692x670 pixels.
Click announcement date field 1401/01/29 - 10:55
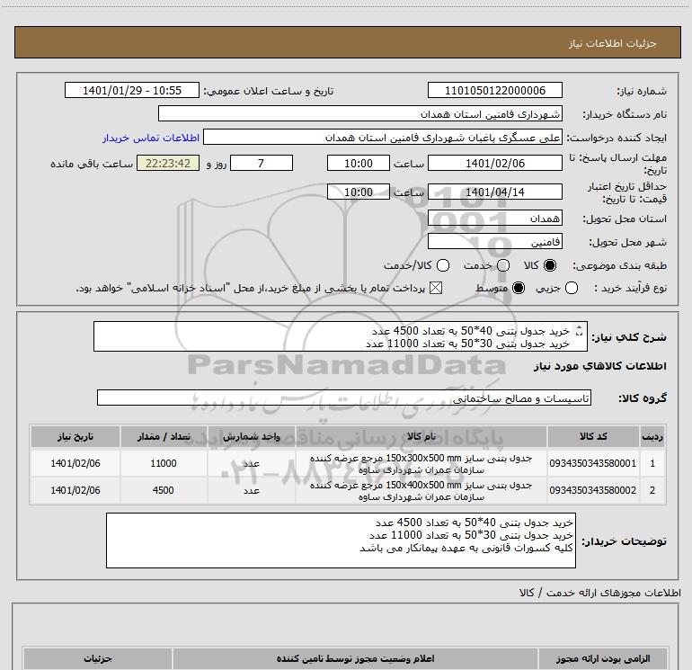(x=132, y=90)
